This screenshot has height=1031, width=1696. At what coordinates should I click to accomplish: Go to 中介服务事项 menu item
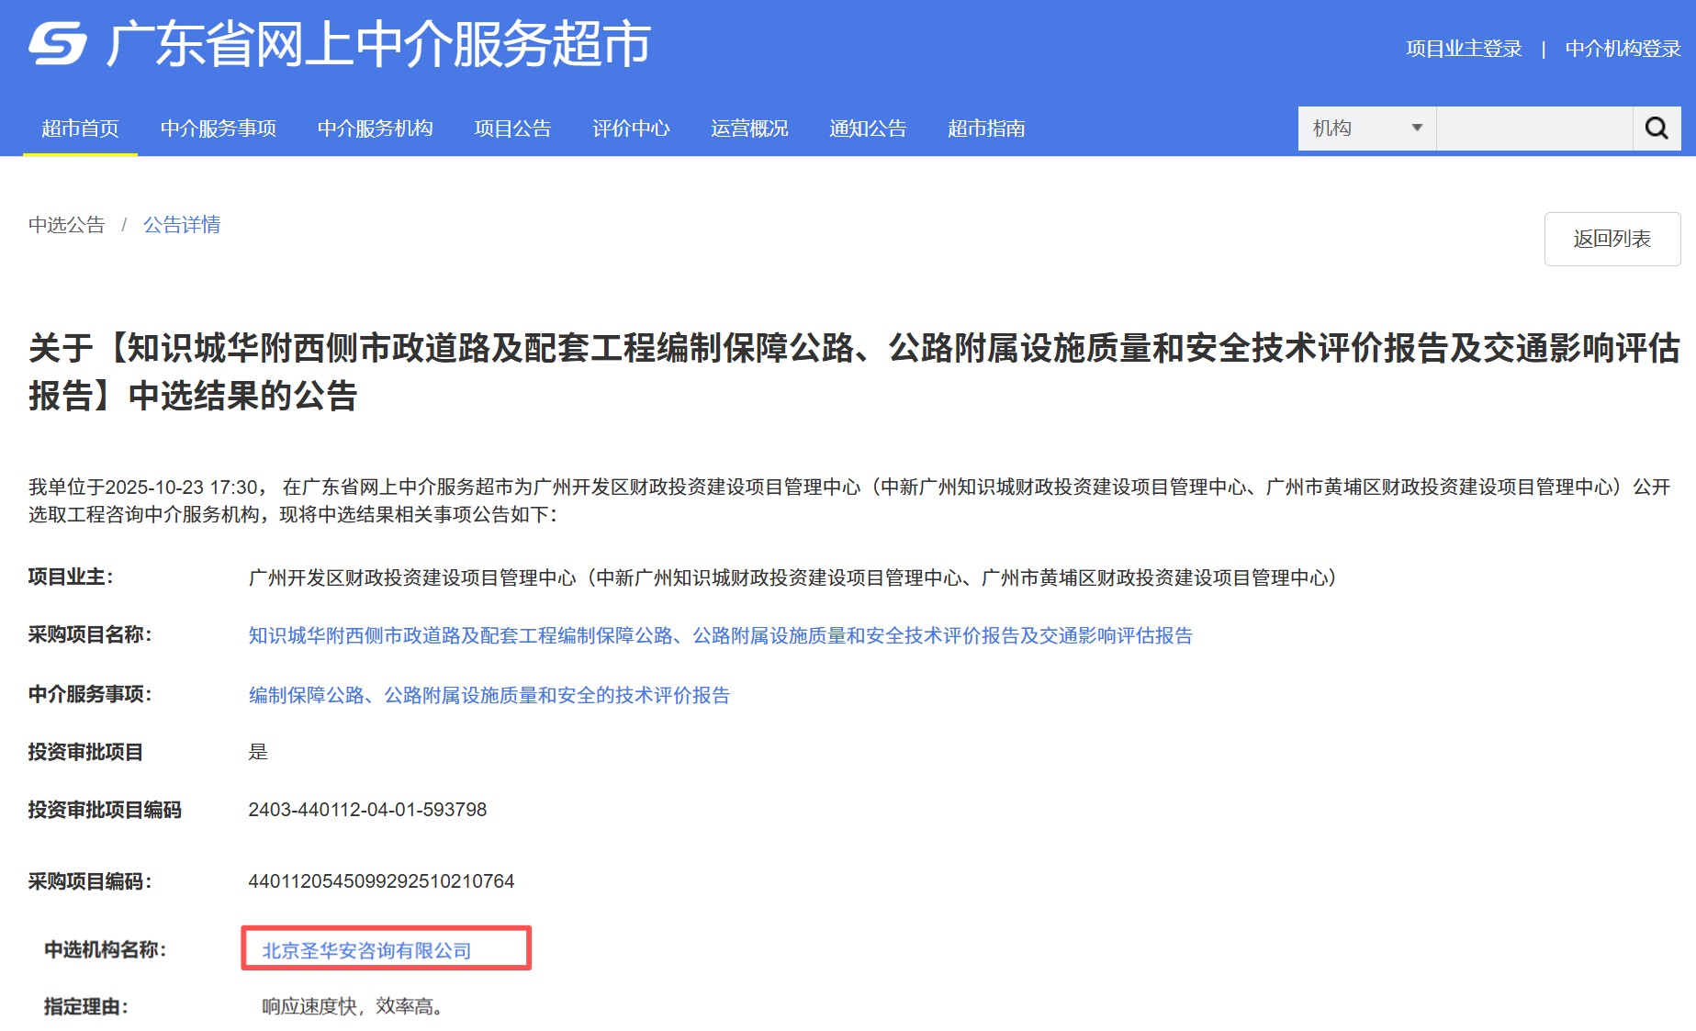pyautogui.click(x=218, y=129)
